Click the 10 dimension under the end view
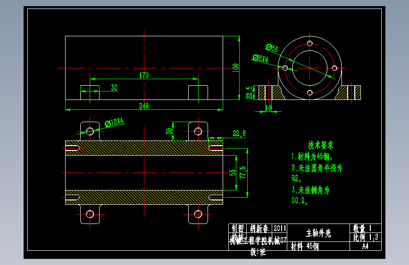Screen dimensions: 409x265 268,108
